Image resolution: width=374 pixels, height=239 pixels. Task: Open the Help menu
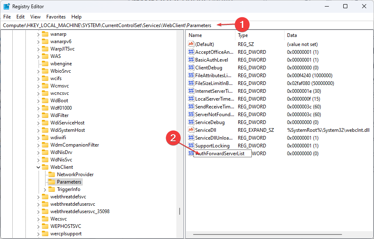click(76, 17)
